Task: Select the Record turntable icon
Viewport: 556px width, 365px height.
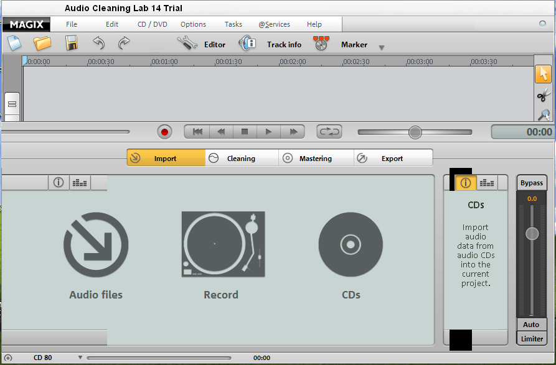Action: click(x=222, y=244)
